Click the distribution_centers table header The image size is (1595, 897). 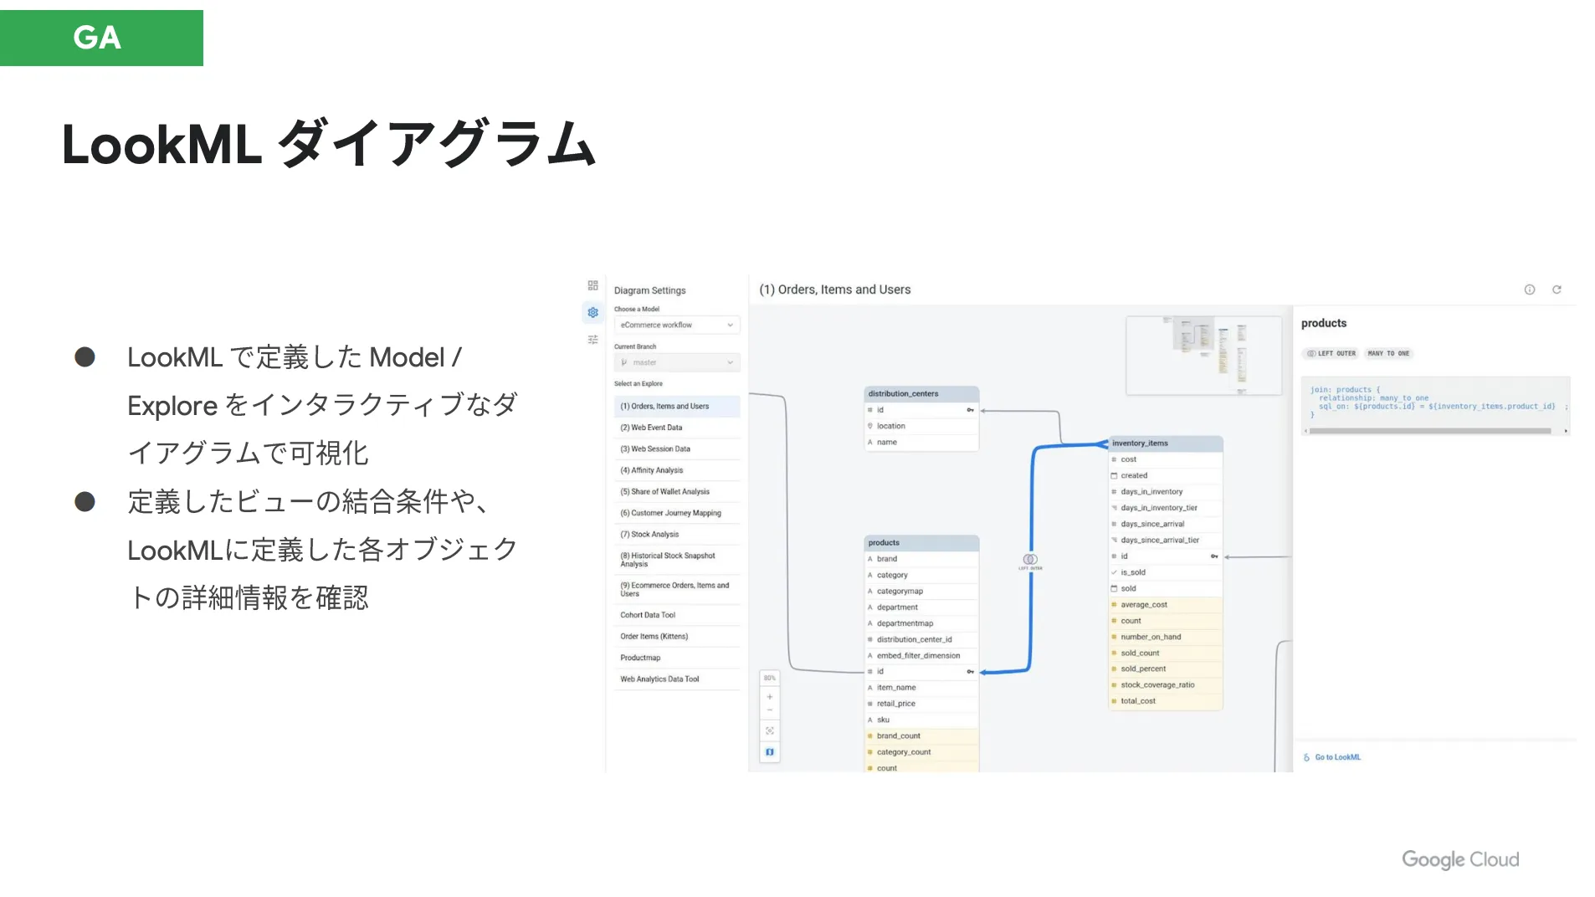tap(921, 393)
